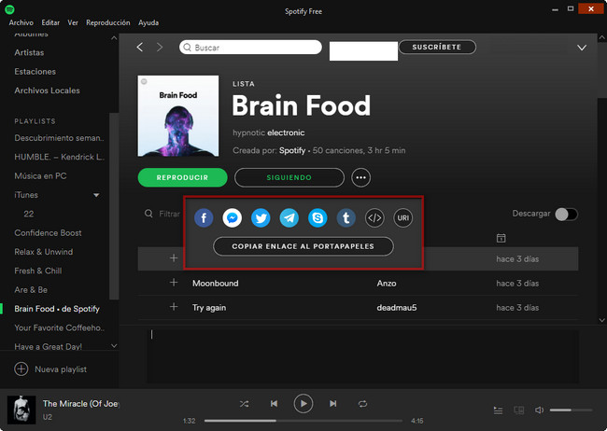The image size is (607, 431).
Task: Share playlist via Messenger icon
Action: pyautogui.click(x=233, y=217)
